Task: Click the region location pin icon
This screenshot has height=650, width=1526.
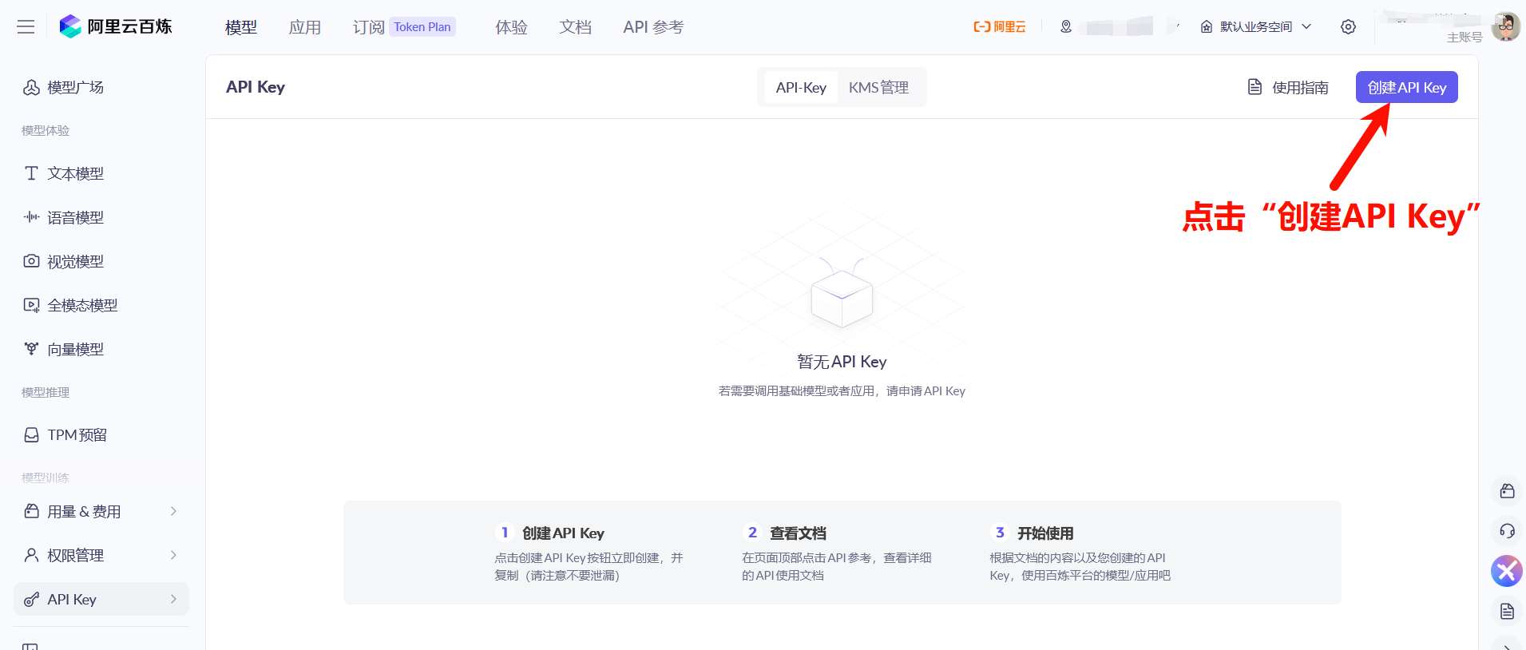Action: [x=1066, y=26]
